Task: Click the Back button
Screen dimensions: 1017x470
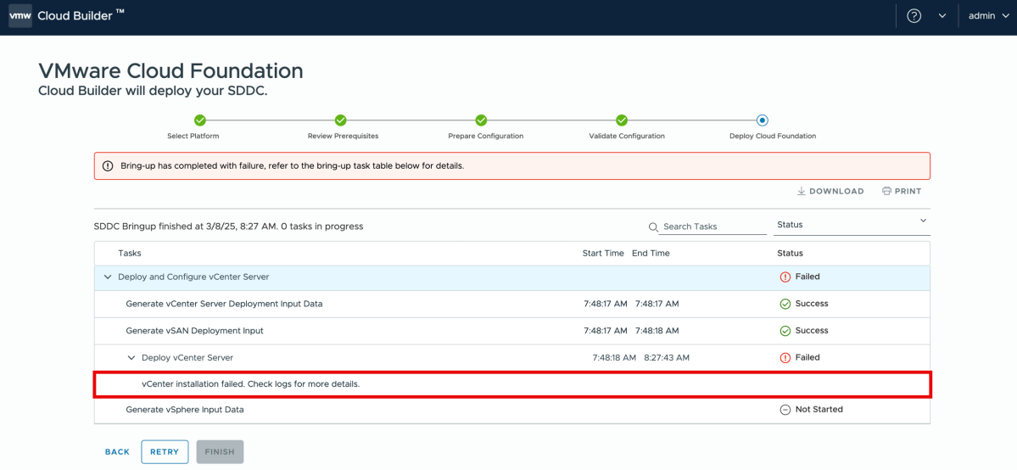Action: pyautogui.click(x=117, y=452)
